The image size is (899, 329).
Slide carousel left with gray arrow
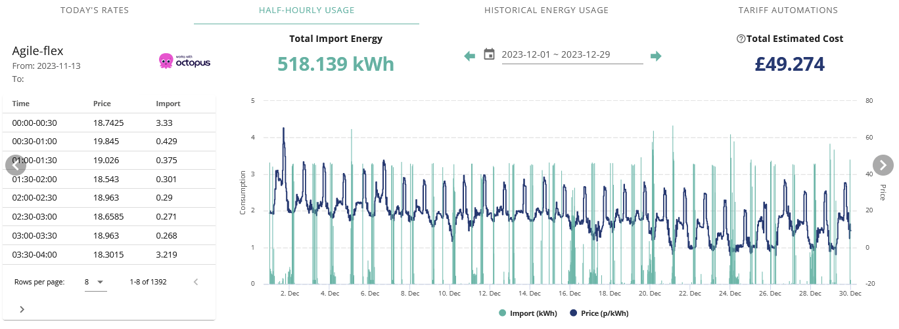pyautogui.click(x=16, y=164)
